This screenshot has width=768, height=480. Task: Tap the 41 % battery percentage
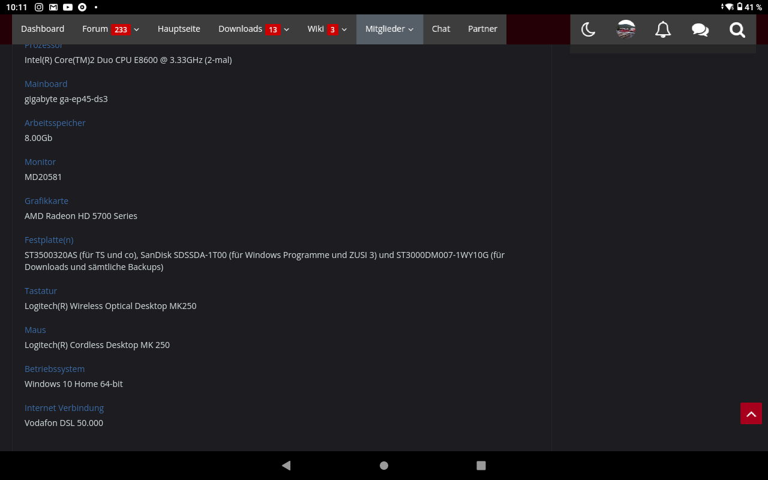[754, 7]
